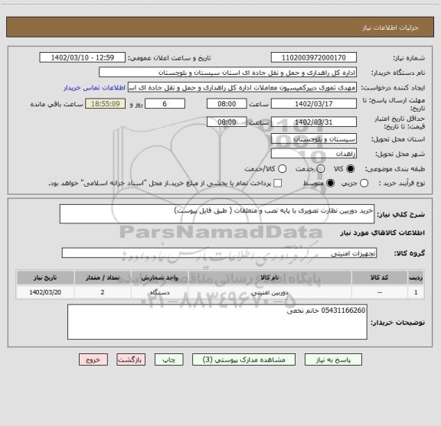The image size is (441, 426).
Task: Click the کد کالا column header
Action: tap(380, 278)
